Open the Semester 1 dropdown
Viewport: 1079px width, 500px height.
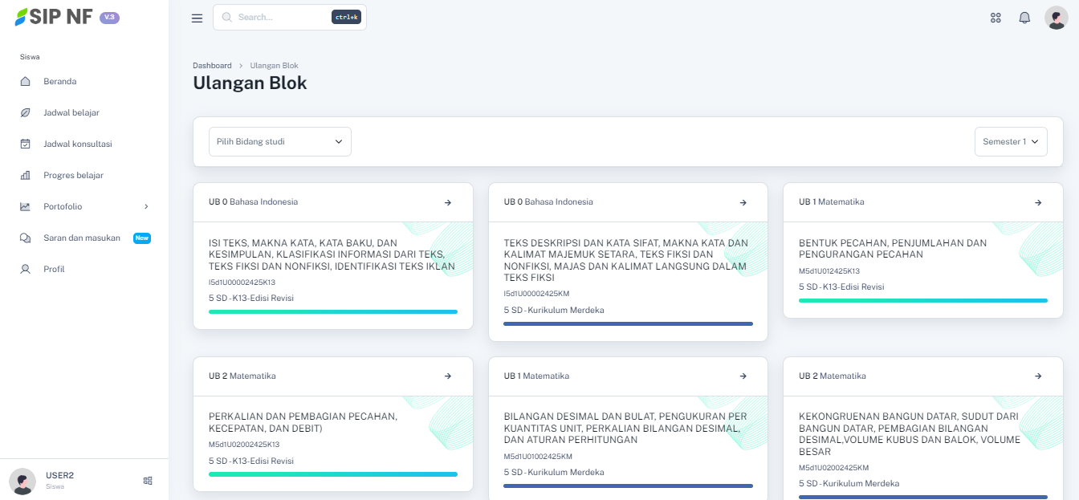1011,141
